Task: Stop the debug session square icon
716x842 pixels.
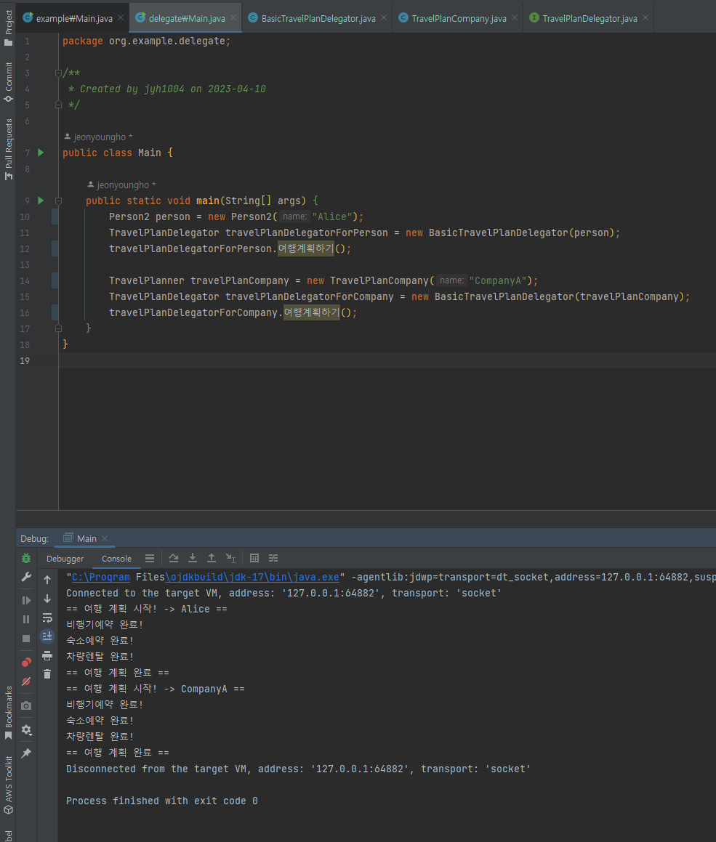Action: pyautogui.click(x=25, y=639)
